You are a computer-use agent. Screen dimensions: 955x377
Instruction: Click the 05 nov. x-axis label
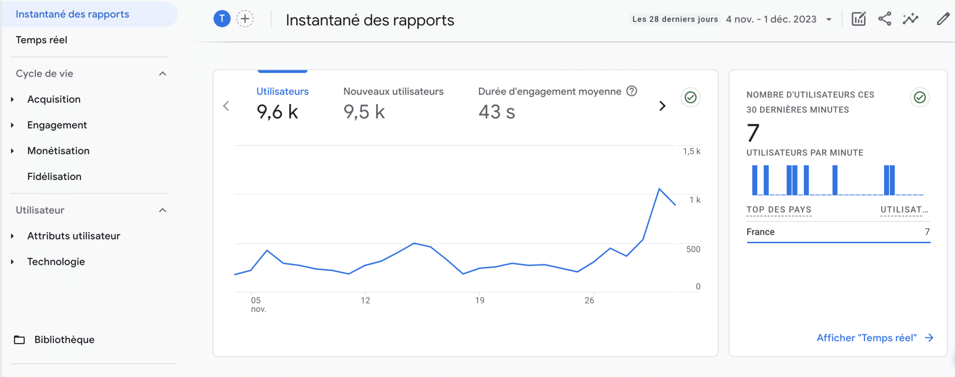tap(259, 304)
